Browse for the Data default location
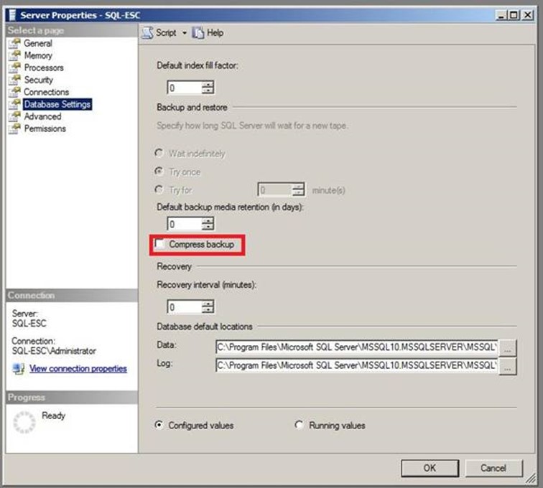 509,346
